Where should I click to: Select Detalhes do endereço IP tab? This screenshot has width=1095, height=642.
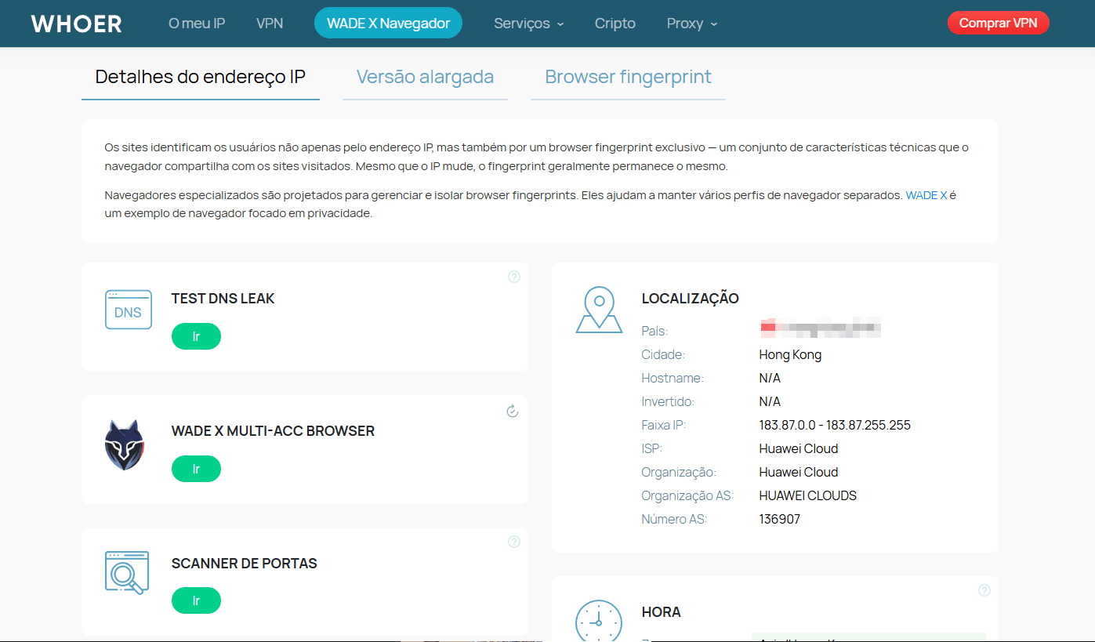200,77
